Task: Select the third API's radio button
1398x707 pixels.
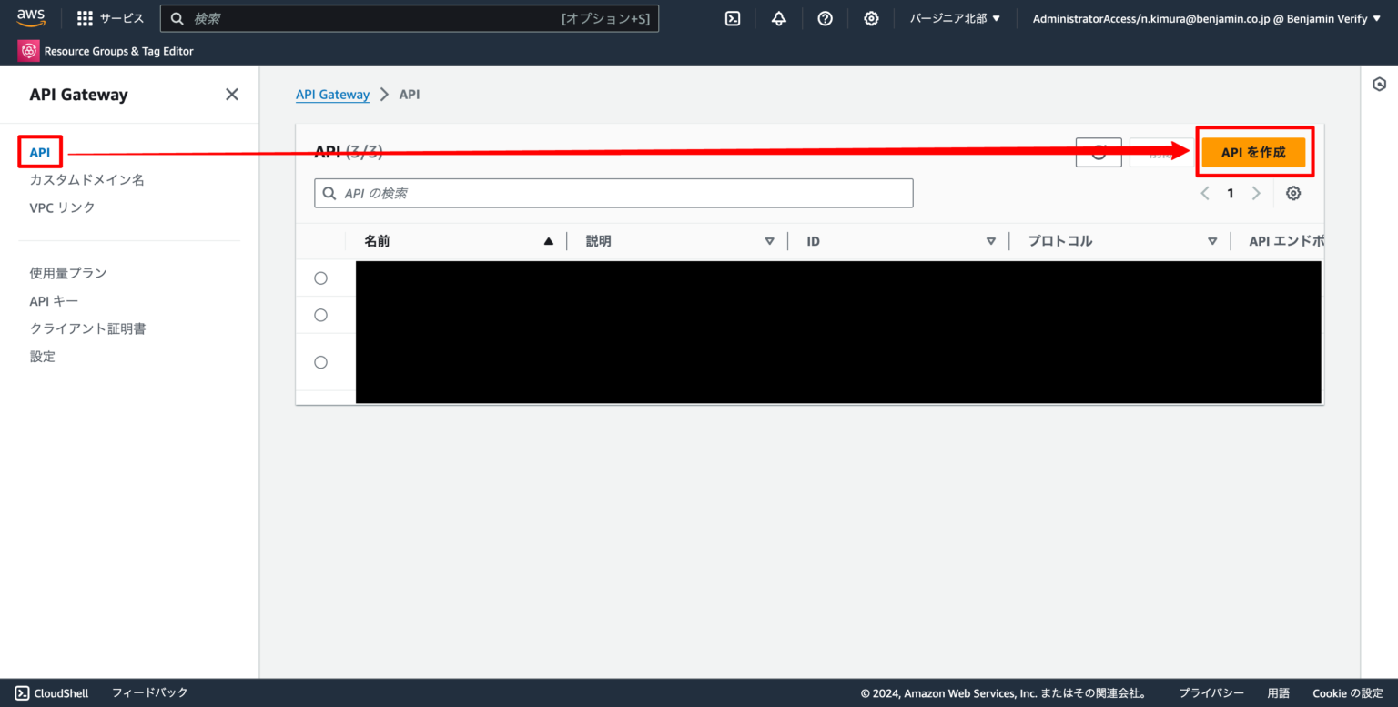Action: point(320,361)
